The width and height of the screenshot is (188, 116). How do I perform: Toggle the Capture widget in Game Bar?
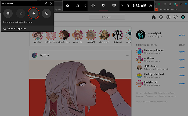click(103, 6)
